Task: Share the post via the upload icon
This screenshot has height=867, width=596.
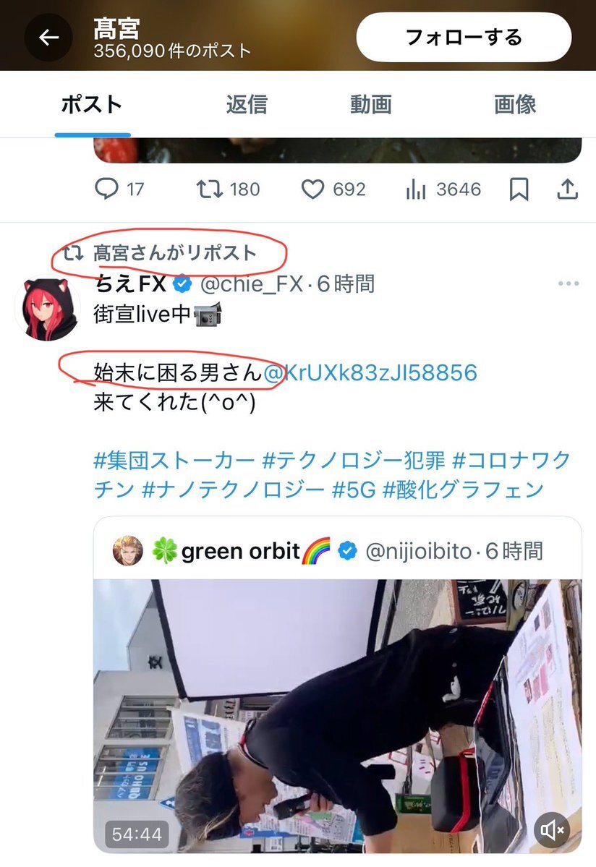Action: 567,189
